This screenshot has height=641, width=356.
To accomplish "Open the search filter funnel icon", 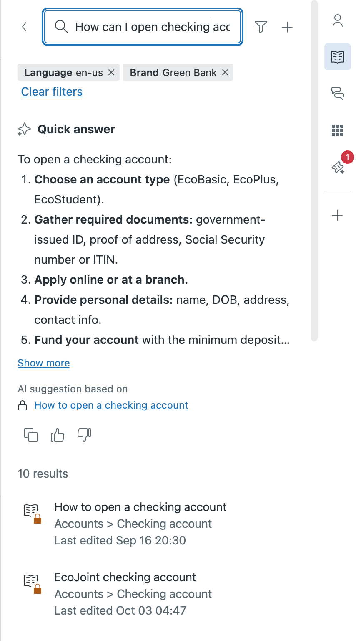I will coord(261,27).
